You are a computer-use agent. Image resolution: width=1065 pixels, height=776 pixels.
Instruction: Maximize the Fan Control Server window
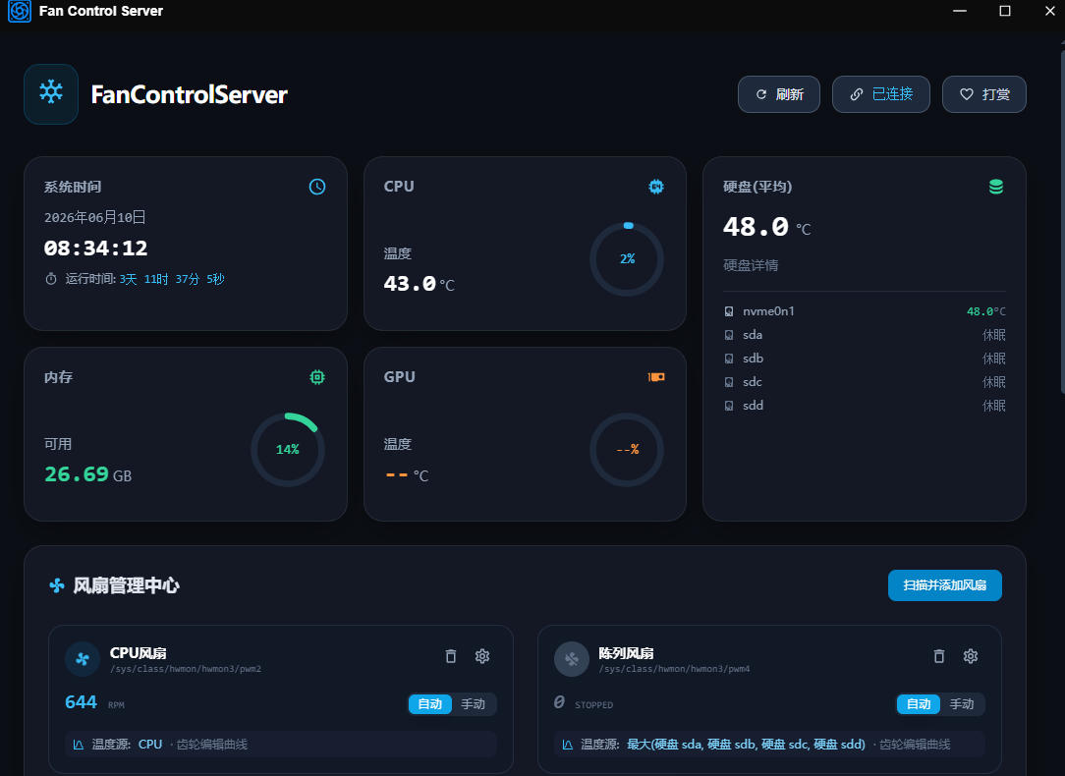[1005, 11]
